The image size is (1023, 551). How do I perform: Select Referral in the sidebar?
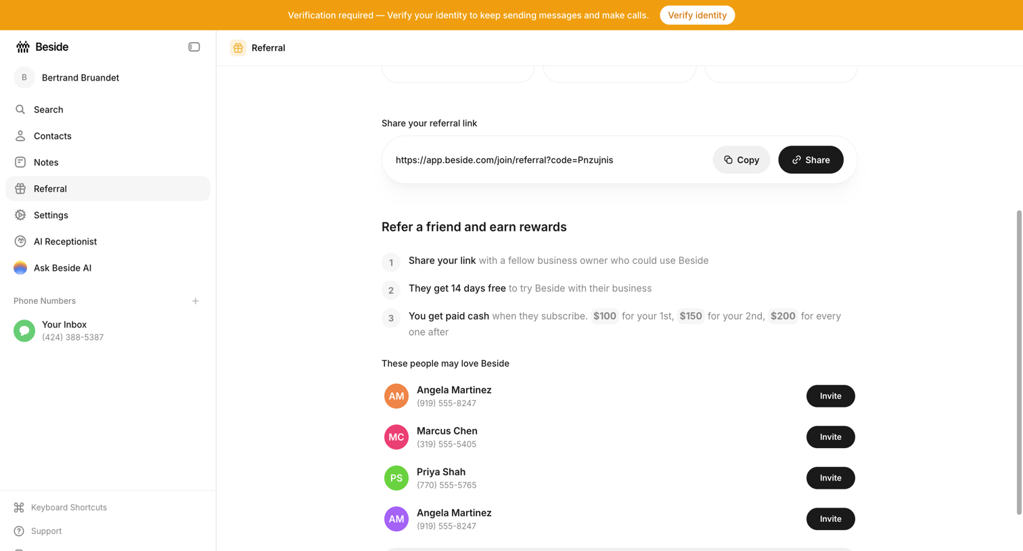(108, 189)
